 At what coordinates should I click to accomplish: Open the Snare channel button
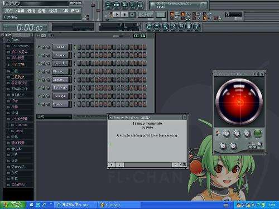[60, 55]
